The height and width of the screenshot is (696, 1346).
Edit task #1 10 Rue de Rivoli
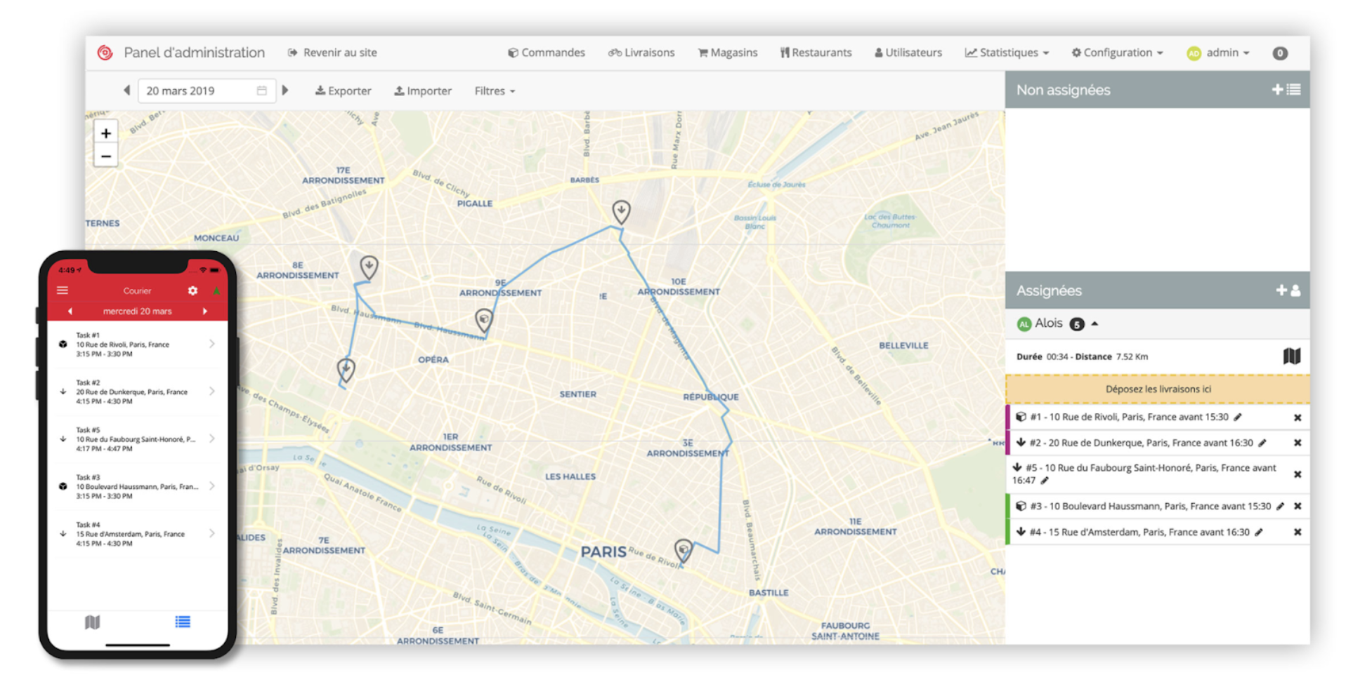pos(1238,417)
